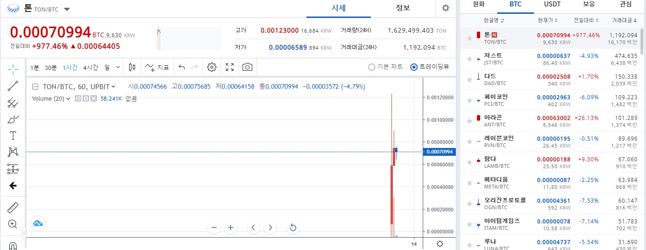
Task: Toggle favorite star for JST/BTC
Action: [x=469, y=59]
